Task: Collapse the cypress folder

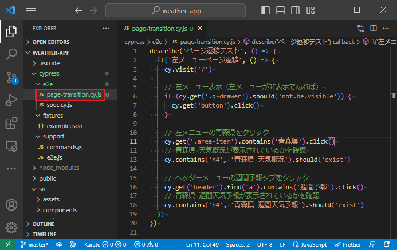Action: click(x=70, y=74)
